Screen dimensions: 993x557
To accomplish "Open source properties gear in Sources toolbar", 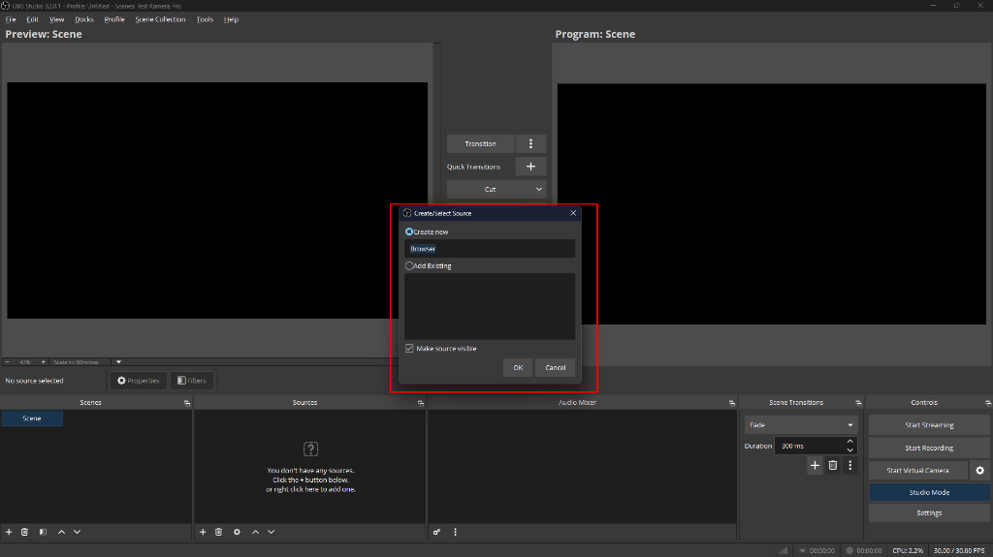I will pos(237,532).
